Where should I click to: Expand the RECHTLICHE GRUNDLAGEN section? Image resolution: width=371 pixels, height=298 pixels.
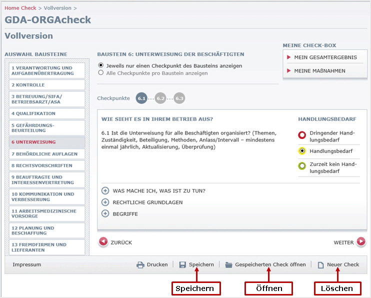coord(105,202)
